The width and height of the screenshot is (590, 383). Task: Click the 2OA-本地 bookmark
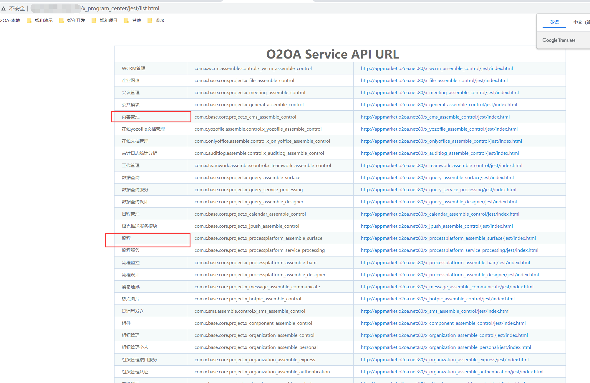coord(10,20)
